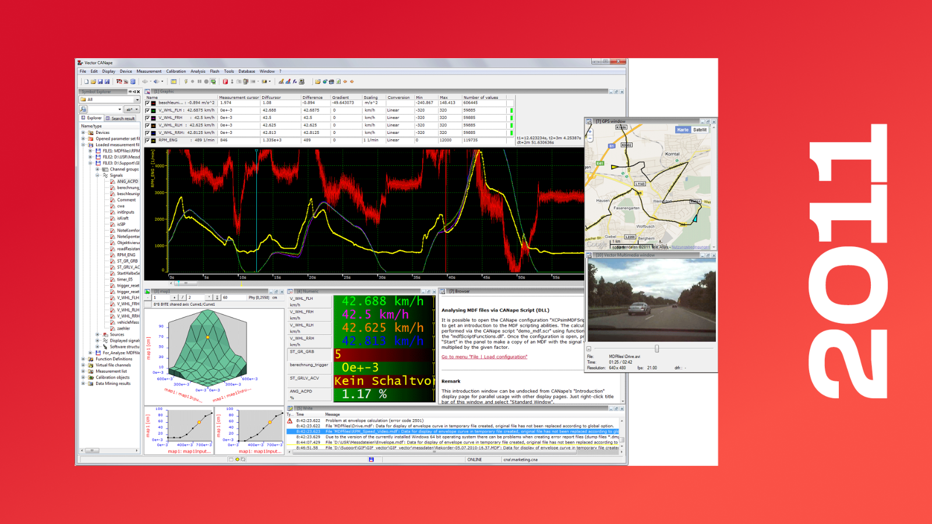This screenshot has height=524, width=932.
Task: Click the Write window title icon
Action: click(x=291, y=408)
